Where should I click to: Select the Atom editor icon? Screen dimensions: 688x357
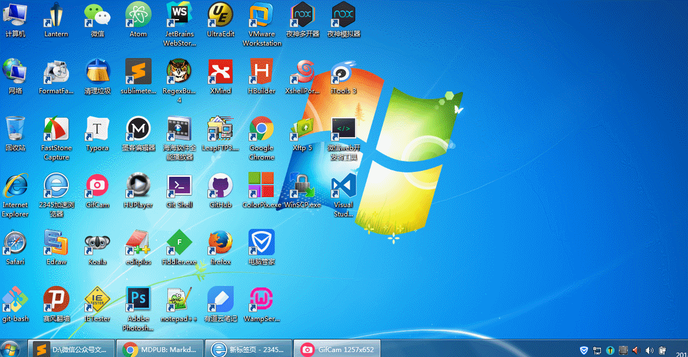pos(138,20)
